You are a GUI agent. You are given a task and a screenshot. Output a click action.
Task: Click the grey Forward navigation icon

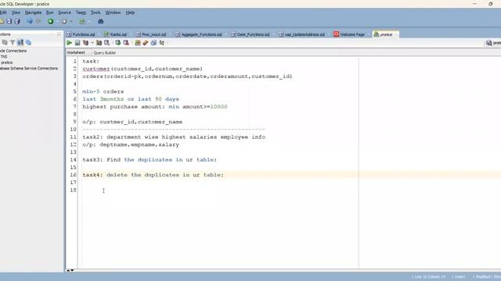[64, 21]
